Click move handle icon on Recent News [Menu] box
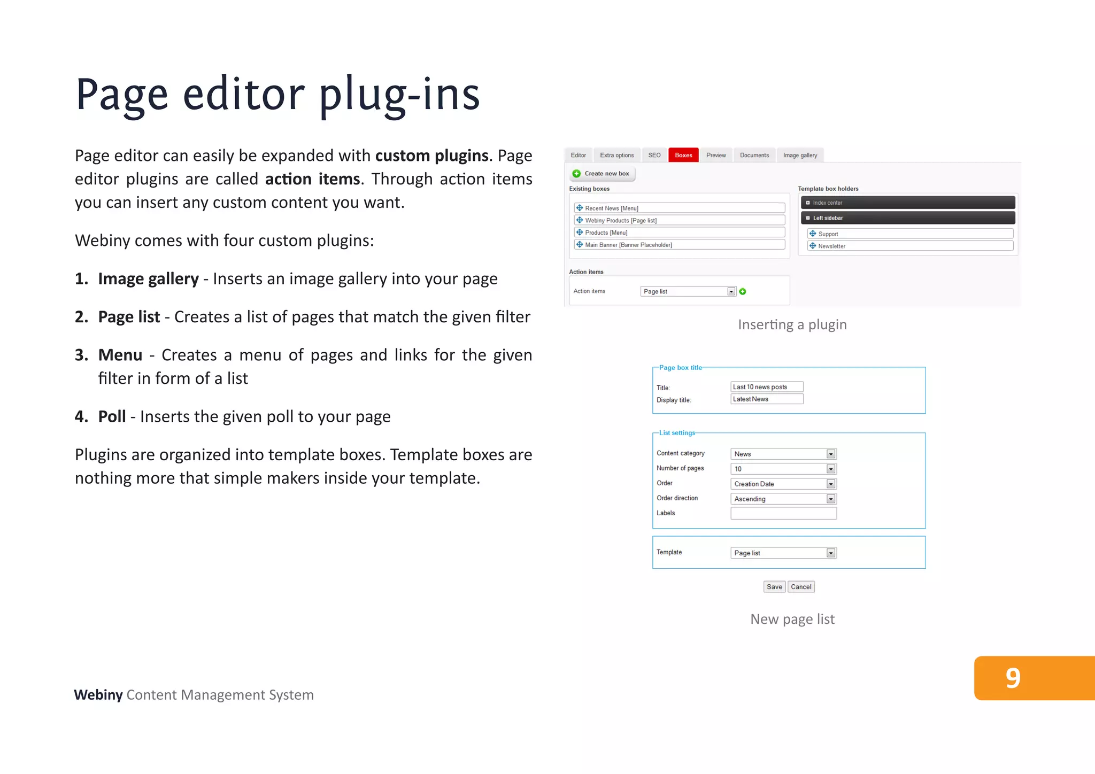The width and height of the screenshot is (1095, 774). click(x=580, y=208)
